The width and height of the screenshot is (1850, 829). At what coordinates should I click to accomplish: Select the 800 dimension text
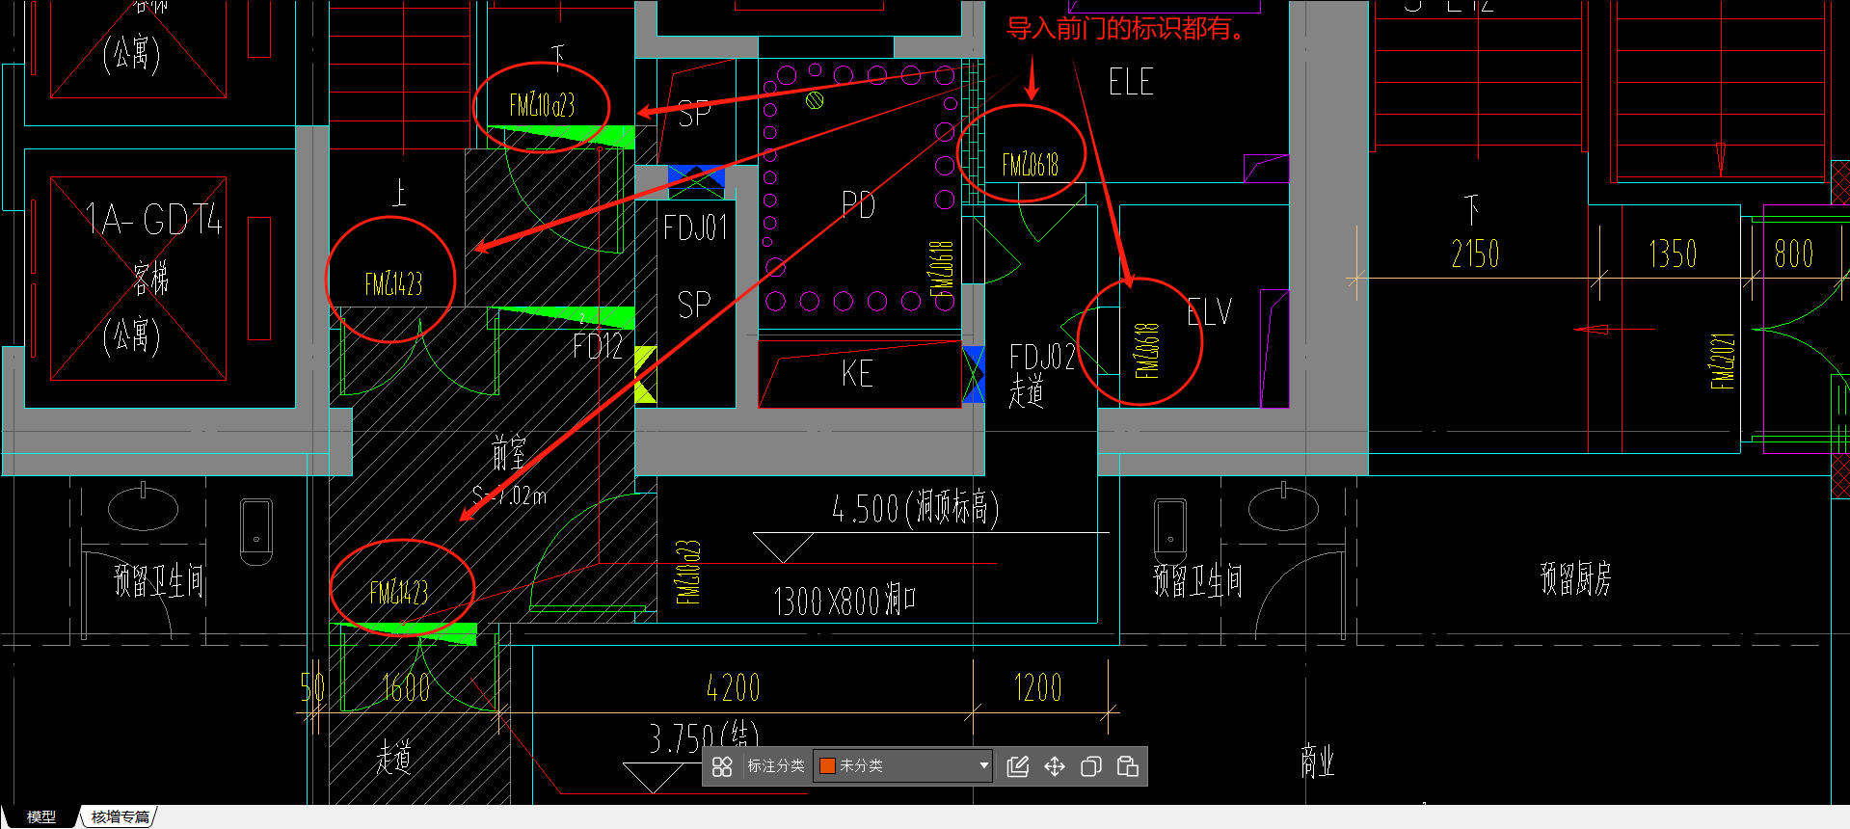(1794, 254)
